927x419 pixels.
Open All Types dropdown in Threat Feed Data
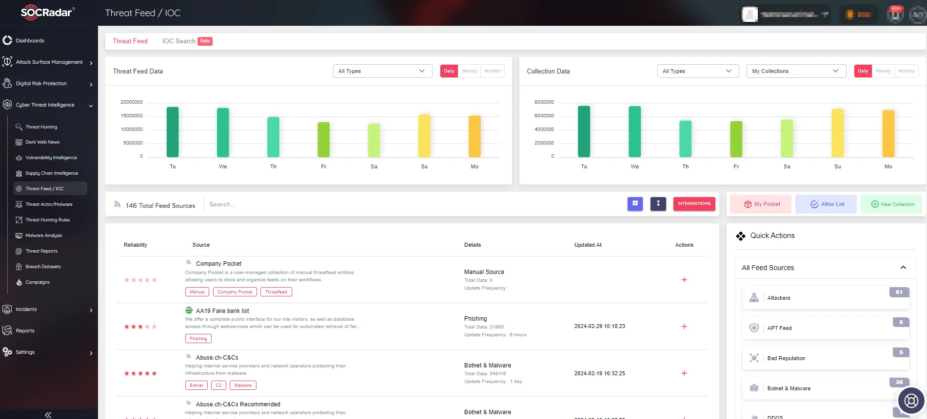coord(382,71)
